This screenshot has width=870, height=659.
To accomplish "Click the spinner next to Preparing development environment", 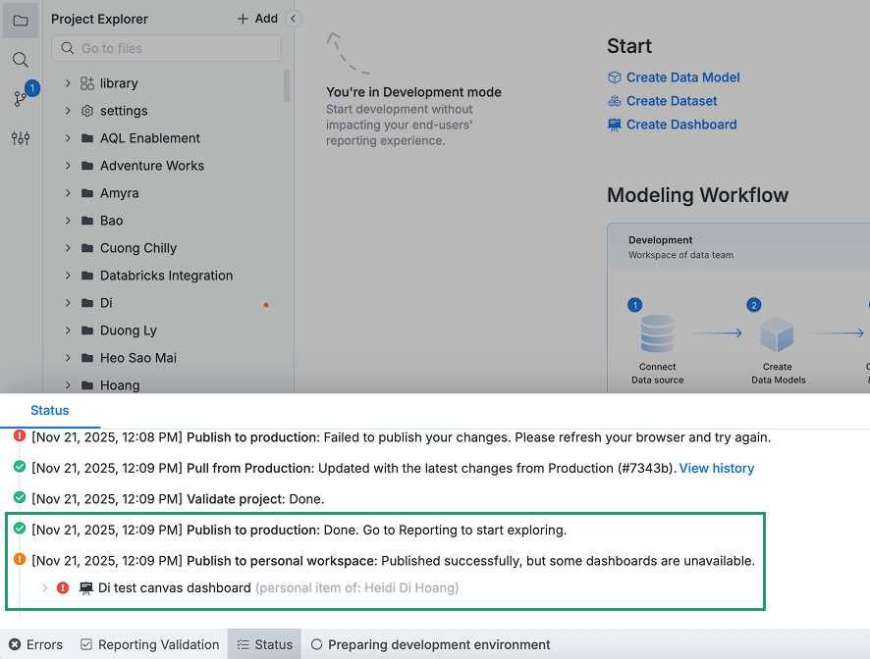I will click(315, 644).
